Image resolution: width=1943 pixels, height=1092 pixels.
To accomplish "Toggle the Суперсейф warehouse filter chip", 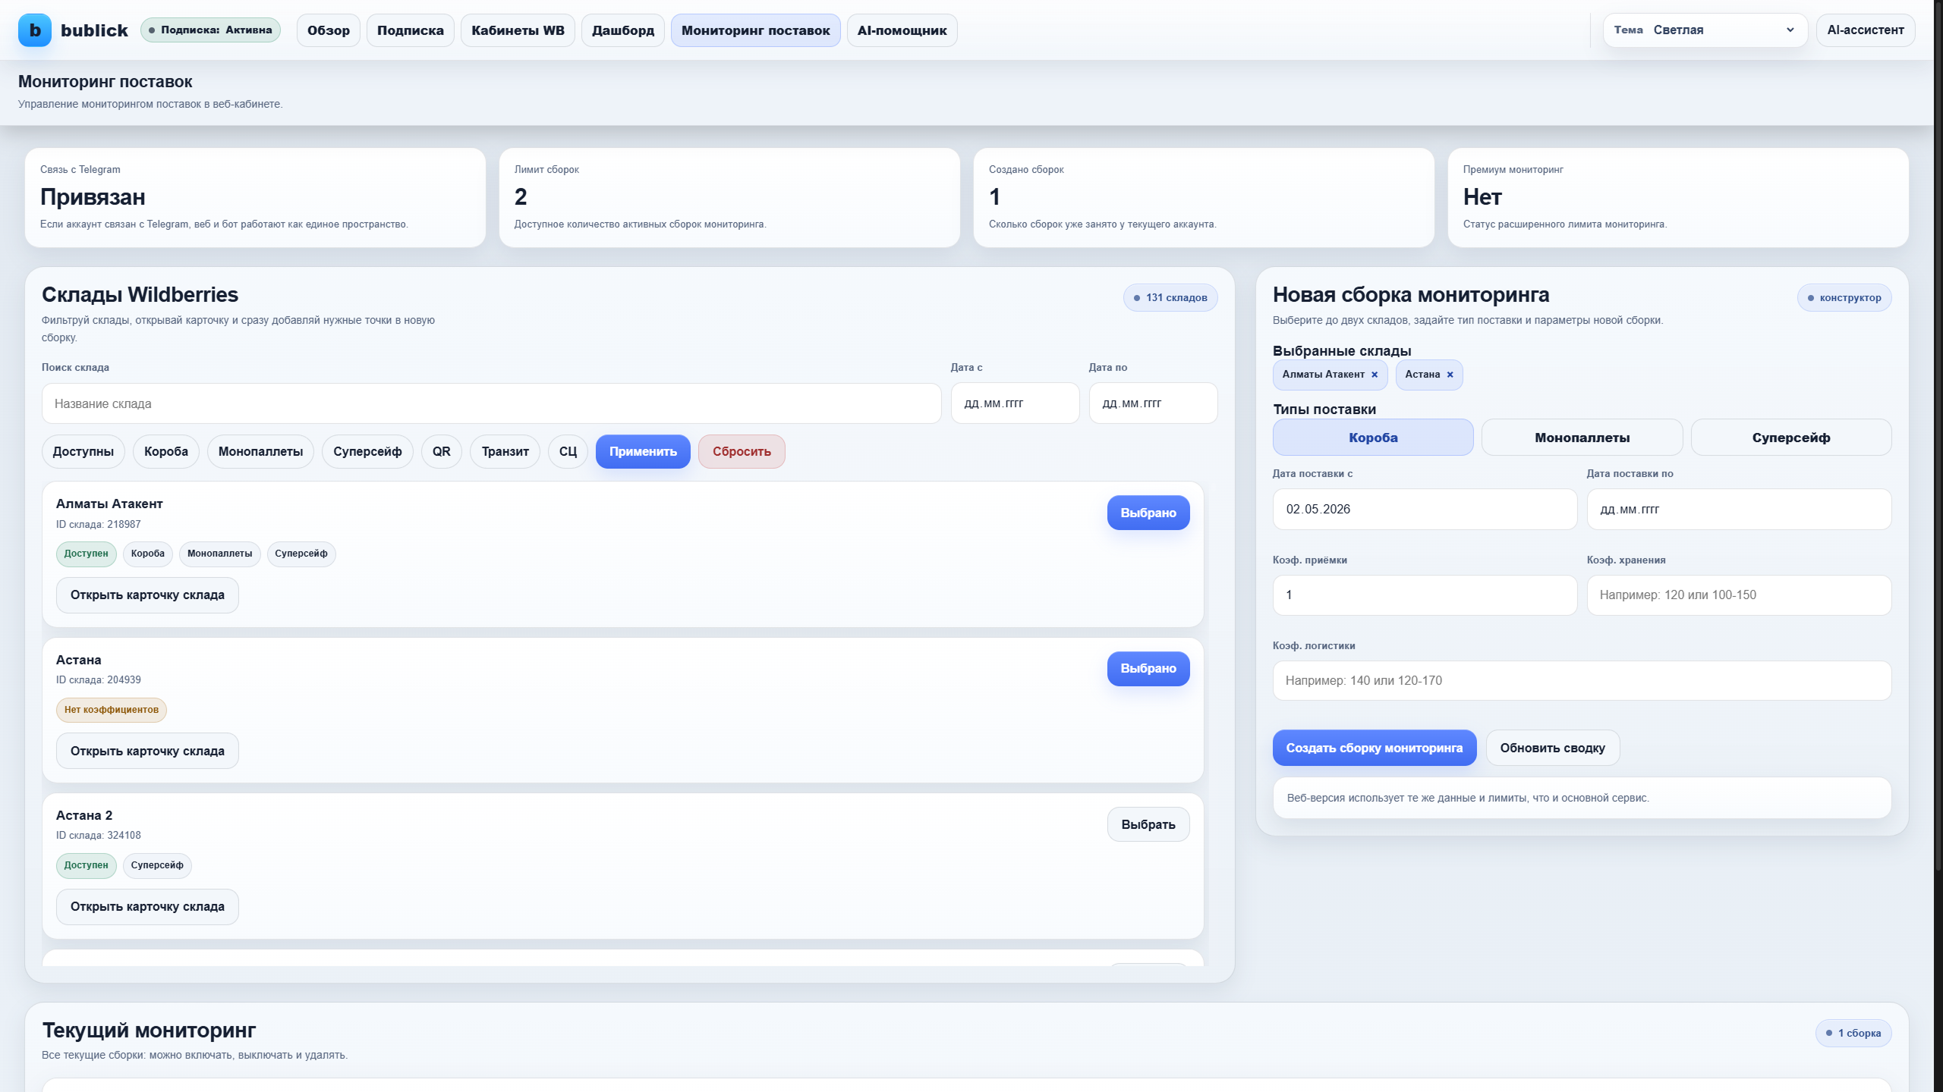I will point(367,452).
